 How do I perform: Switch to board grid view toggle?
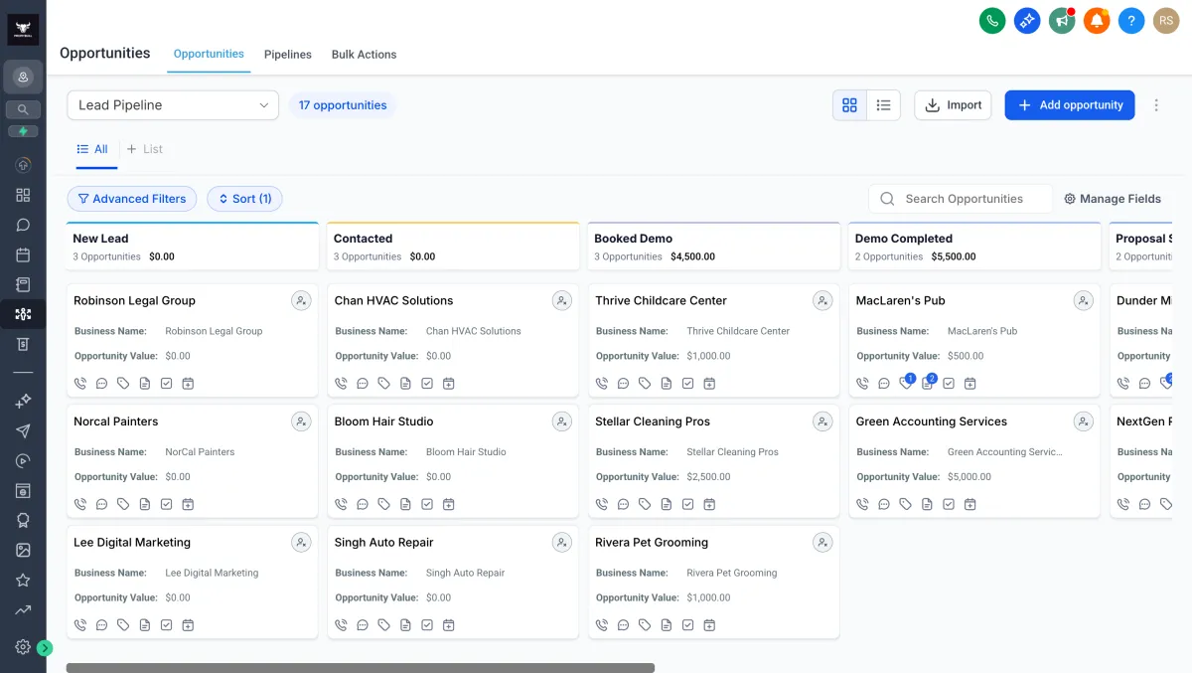point(849,105)
